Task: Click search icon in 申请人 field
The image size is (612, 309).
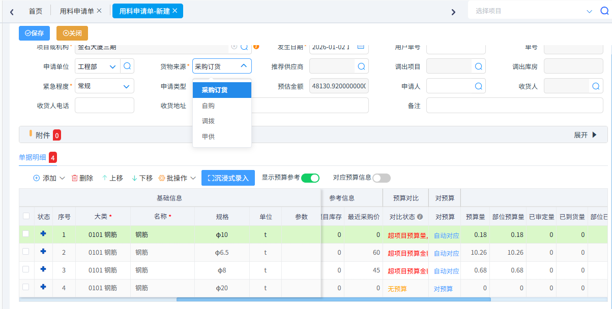Action: click(x=478, y=86)
